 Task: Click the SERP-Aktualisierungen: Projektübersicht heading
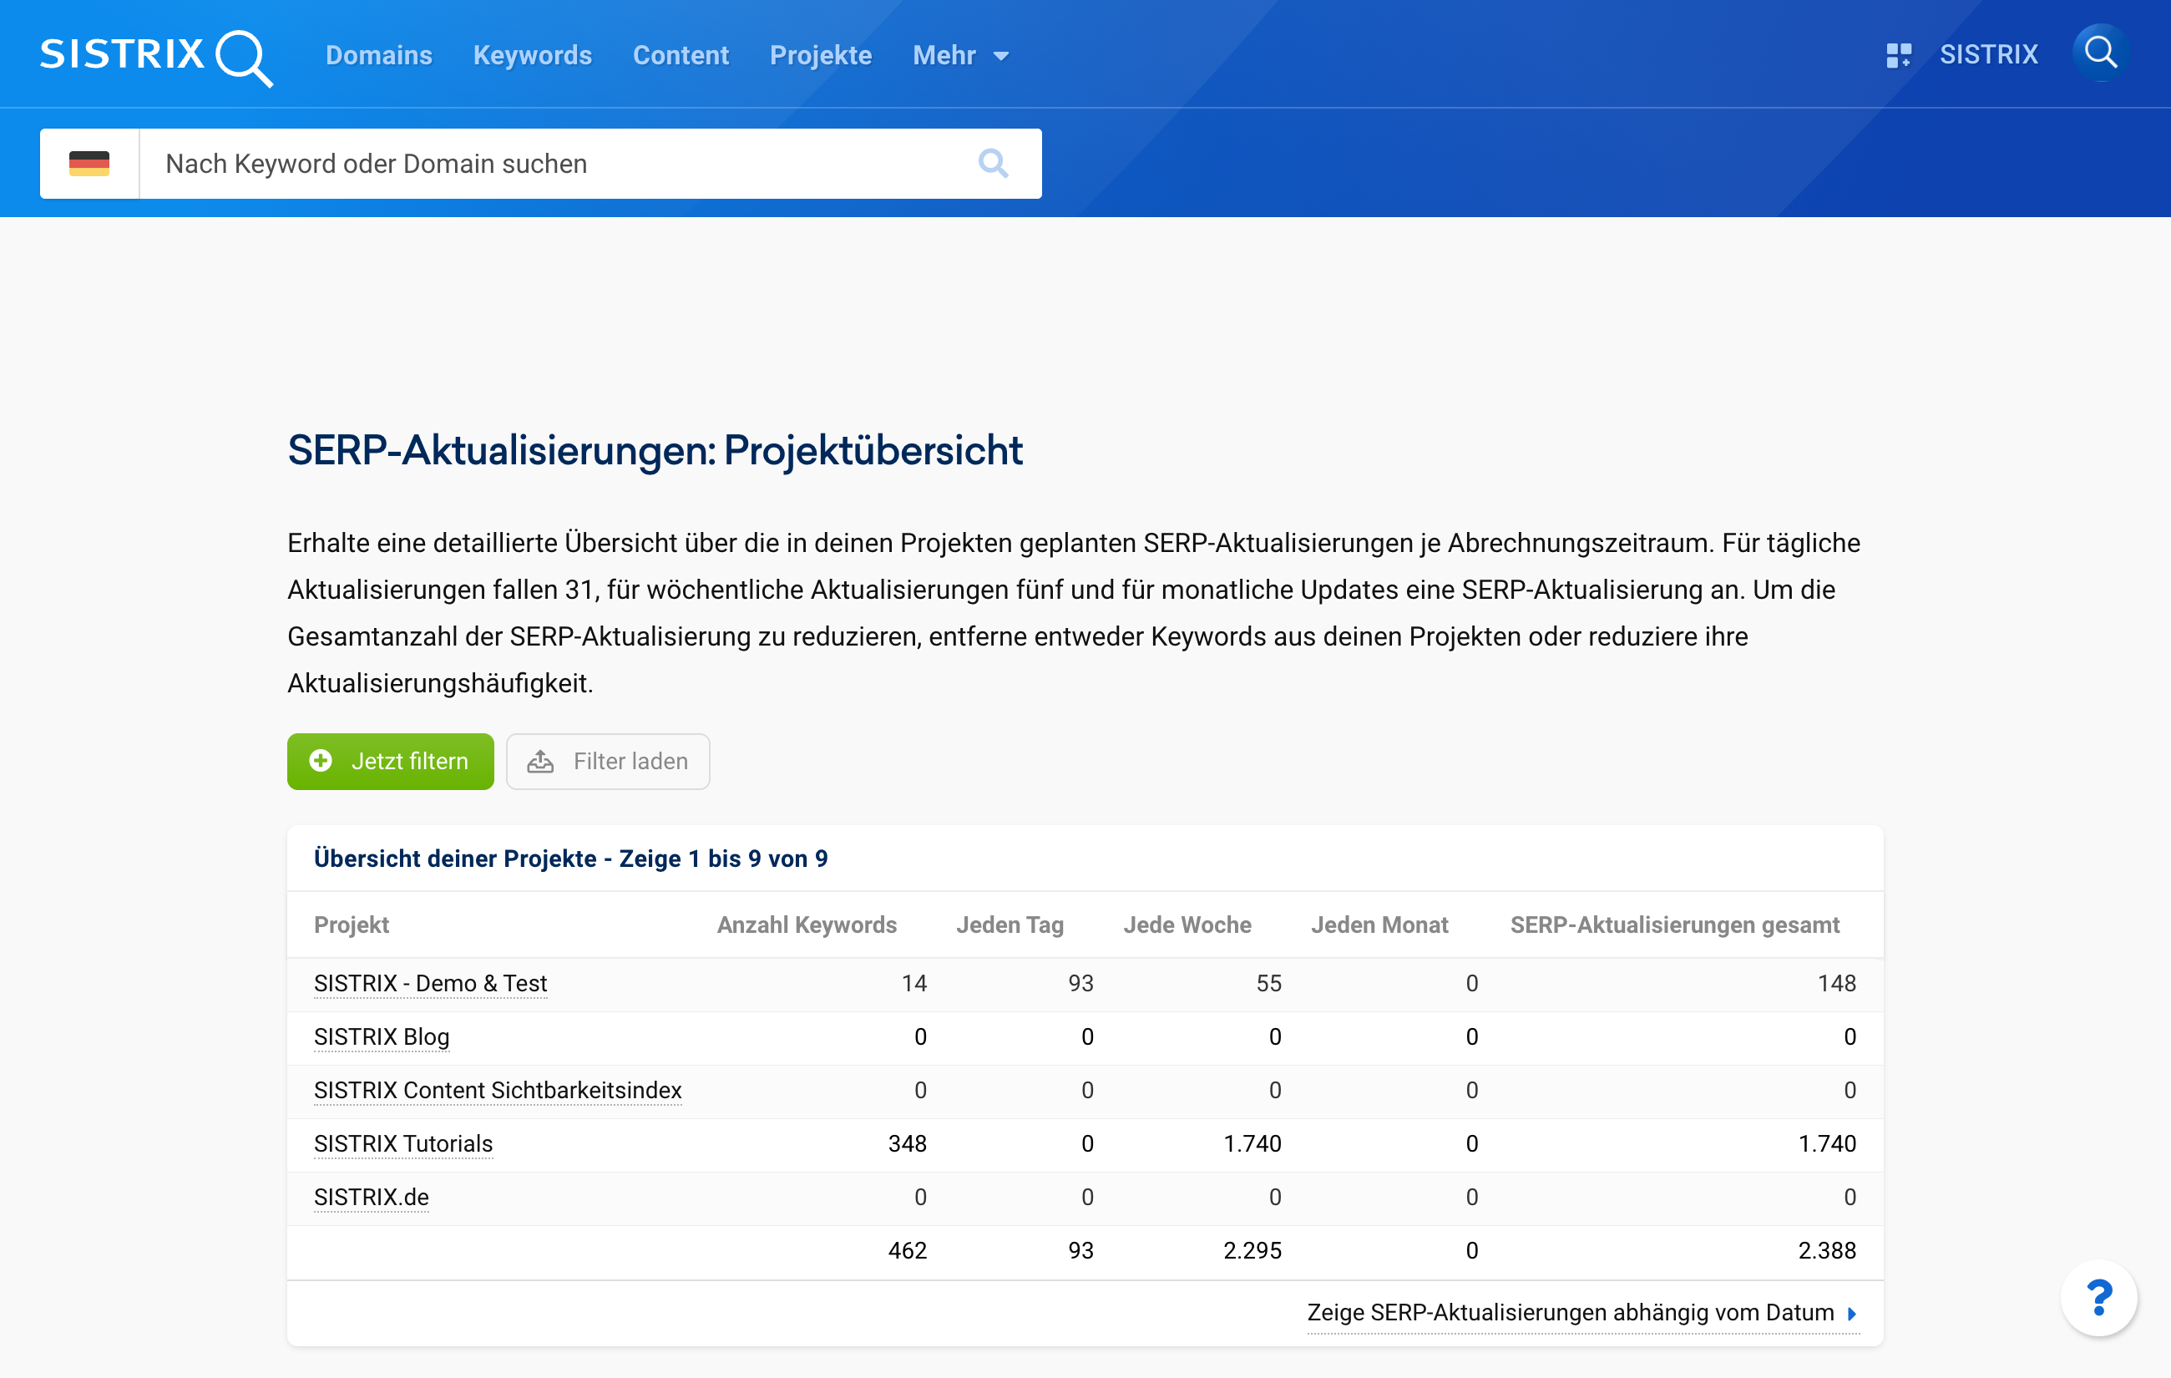click(655, 450)
